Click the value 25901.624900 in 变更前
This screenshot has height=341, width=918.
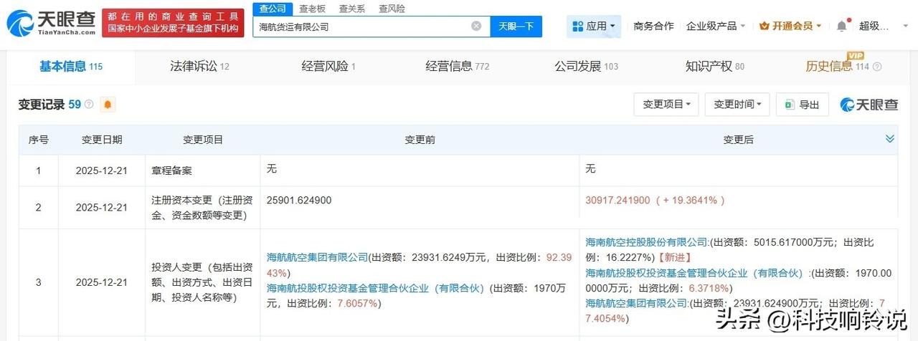[299, 201]
